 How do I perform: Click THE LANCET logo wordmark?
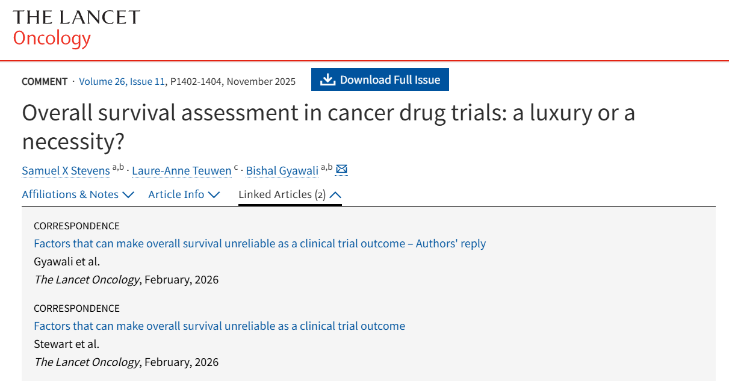[76, 17]
